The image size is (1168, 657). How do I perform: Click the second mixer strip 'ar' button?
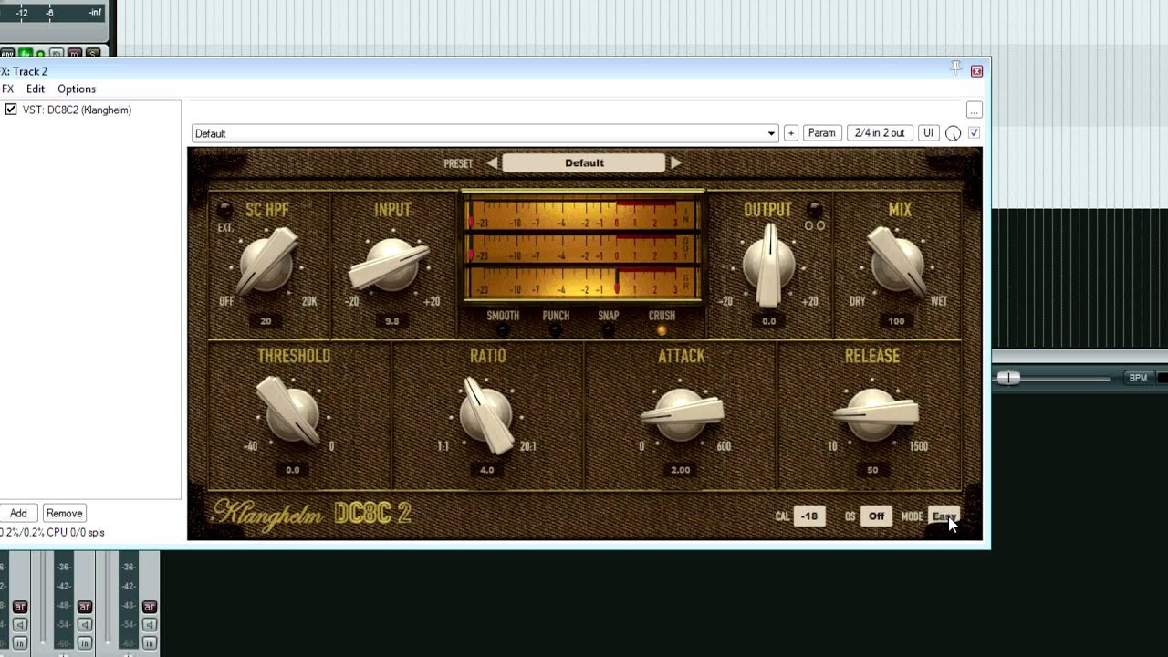pyautogui.click(x=85, y=607)
